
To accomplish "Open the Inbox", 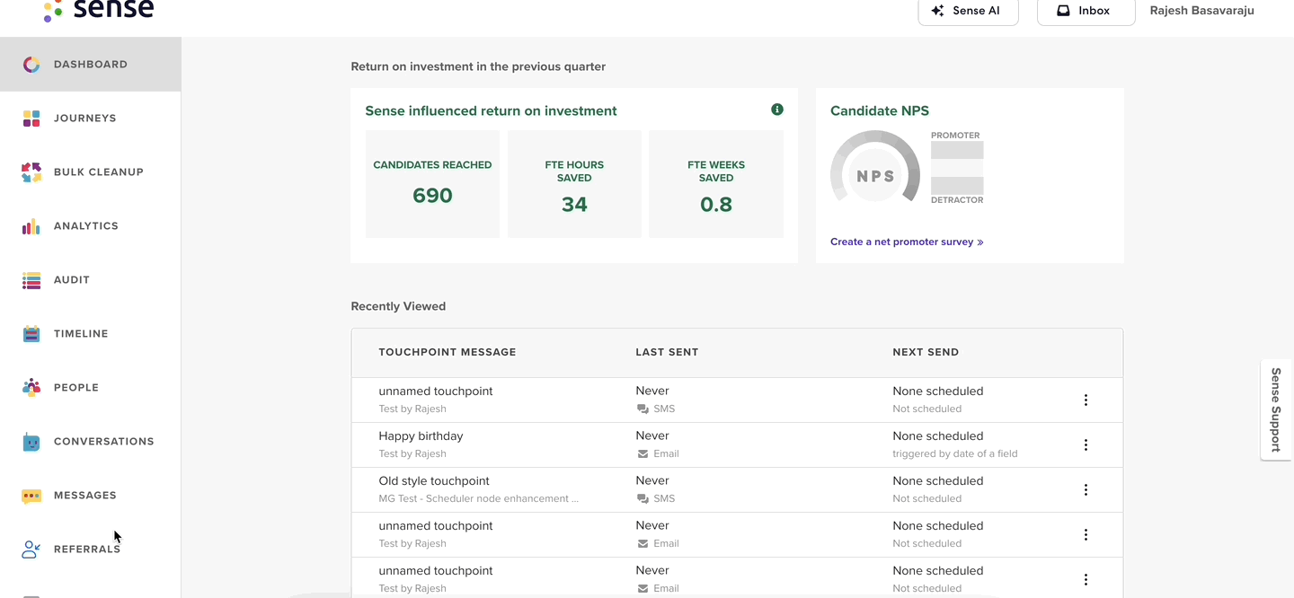I will pos(1086,11).
